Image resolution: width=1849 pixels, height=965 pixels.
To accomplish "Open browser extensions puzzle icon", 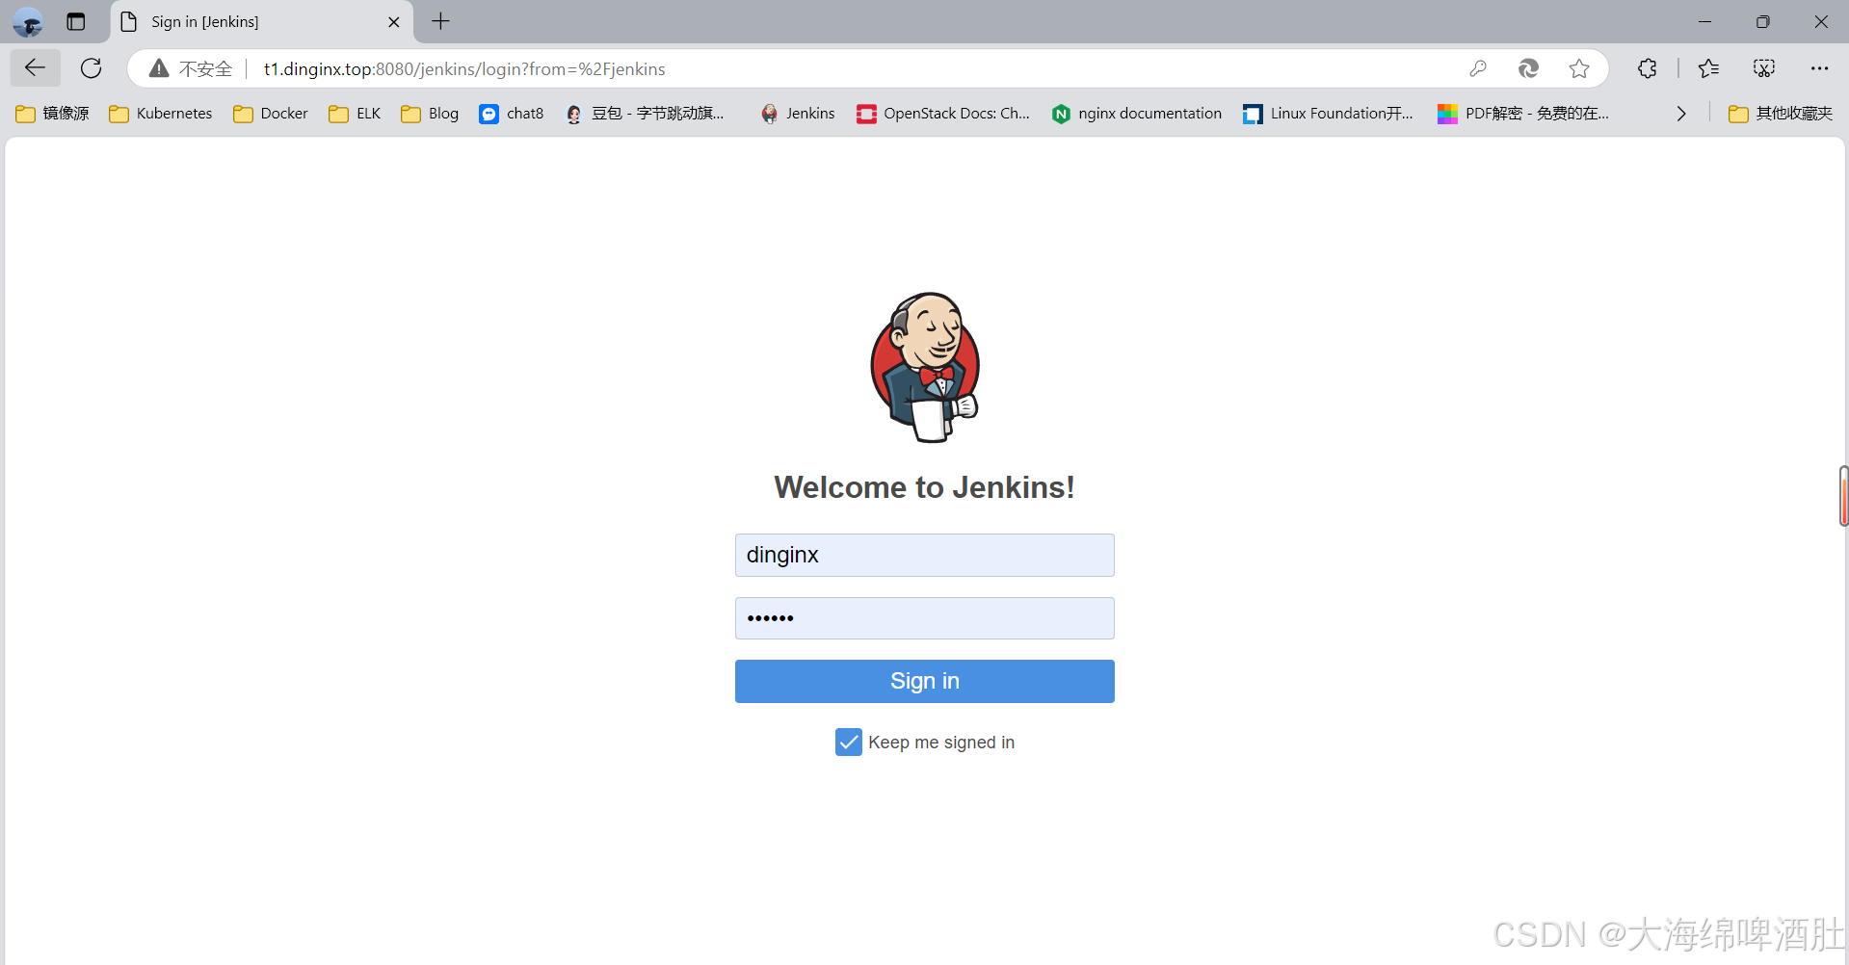I will [x=1648, y=68].
